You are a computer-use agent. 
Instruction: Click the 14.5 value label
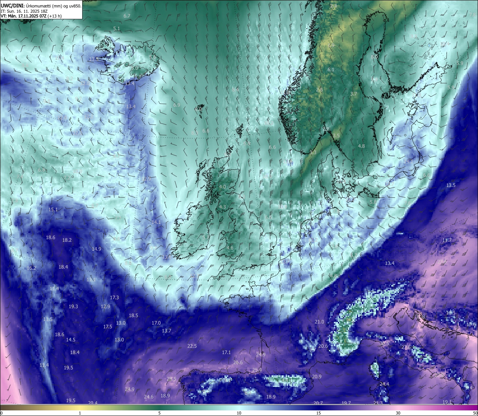71,340
